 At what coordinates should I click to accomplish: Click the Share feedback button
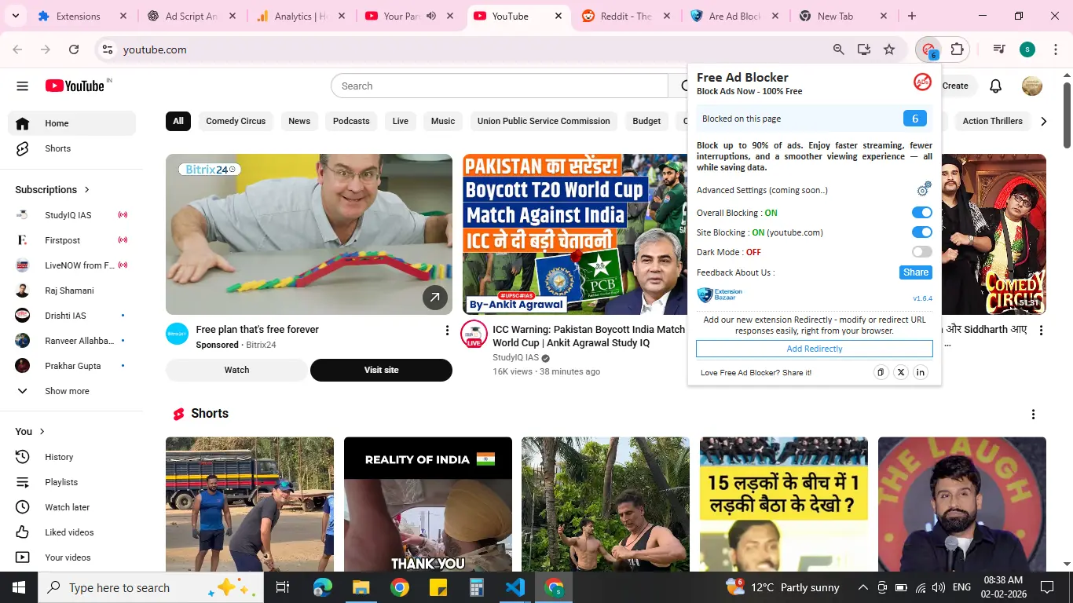pos(916,272)
